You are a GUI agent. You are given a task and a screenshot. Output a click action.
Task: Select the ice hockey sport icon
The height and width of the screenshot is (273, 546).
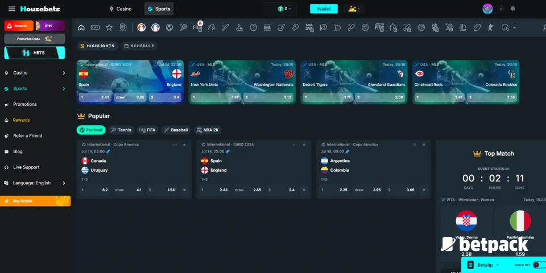[281, 27]
